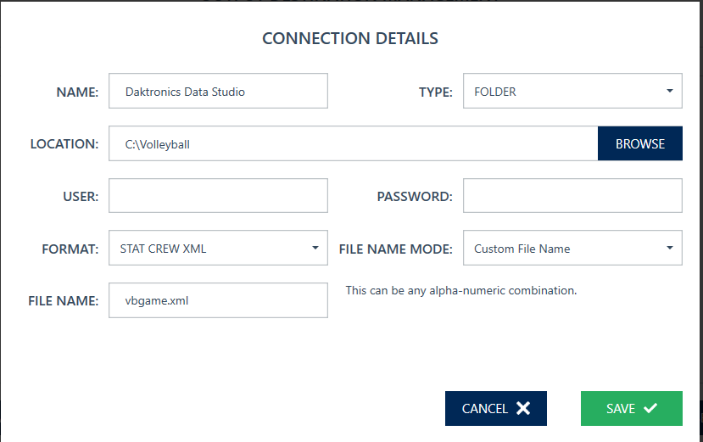Open the FILE NAME MODE dropdown
703x442 pixels.
[572, 249]
